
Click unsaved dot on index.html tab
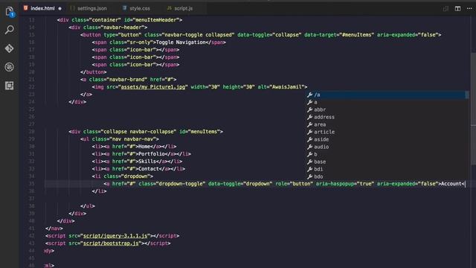[x=59, y=8]
